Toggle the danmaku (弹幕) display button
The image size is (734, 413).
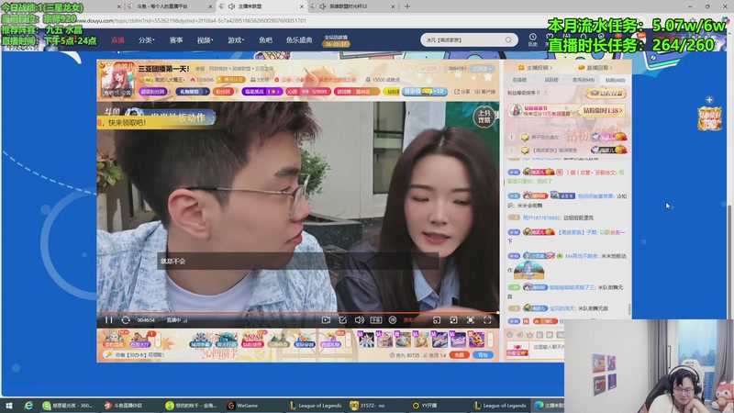(376, 319)
